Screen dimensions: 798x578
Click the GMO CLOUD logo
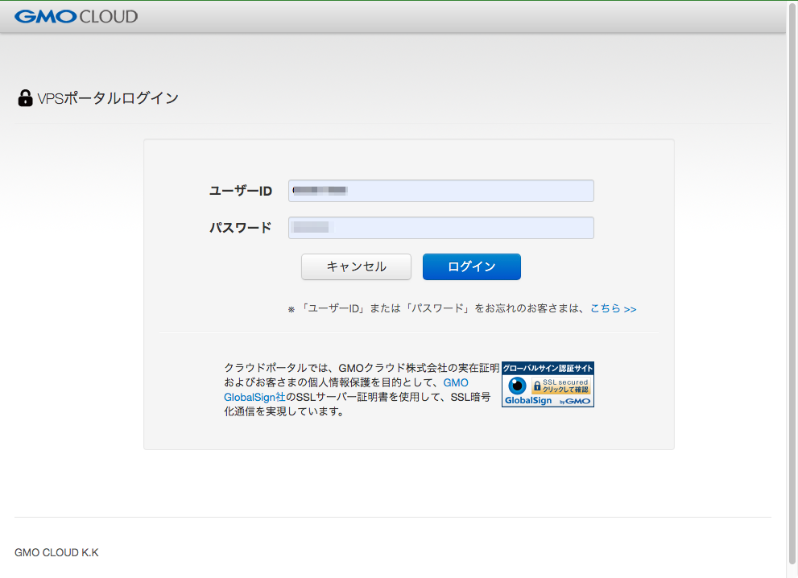tap(76, 16)
